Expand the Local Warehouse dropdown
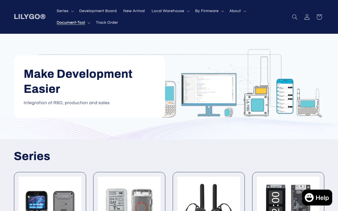 coord(171,11)
